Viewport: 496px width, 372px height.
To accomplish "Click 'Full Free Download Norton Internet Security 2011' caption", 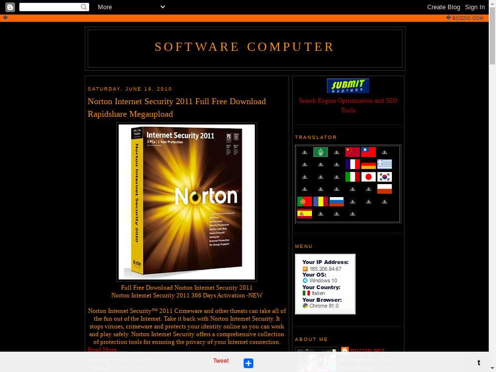I will (186, 288).
